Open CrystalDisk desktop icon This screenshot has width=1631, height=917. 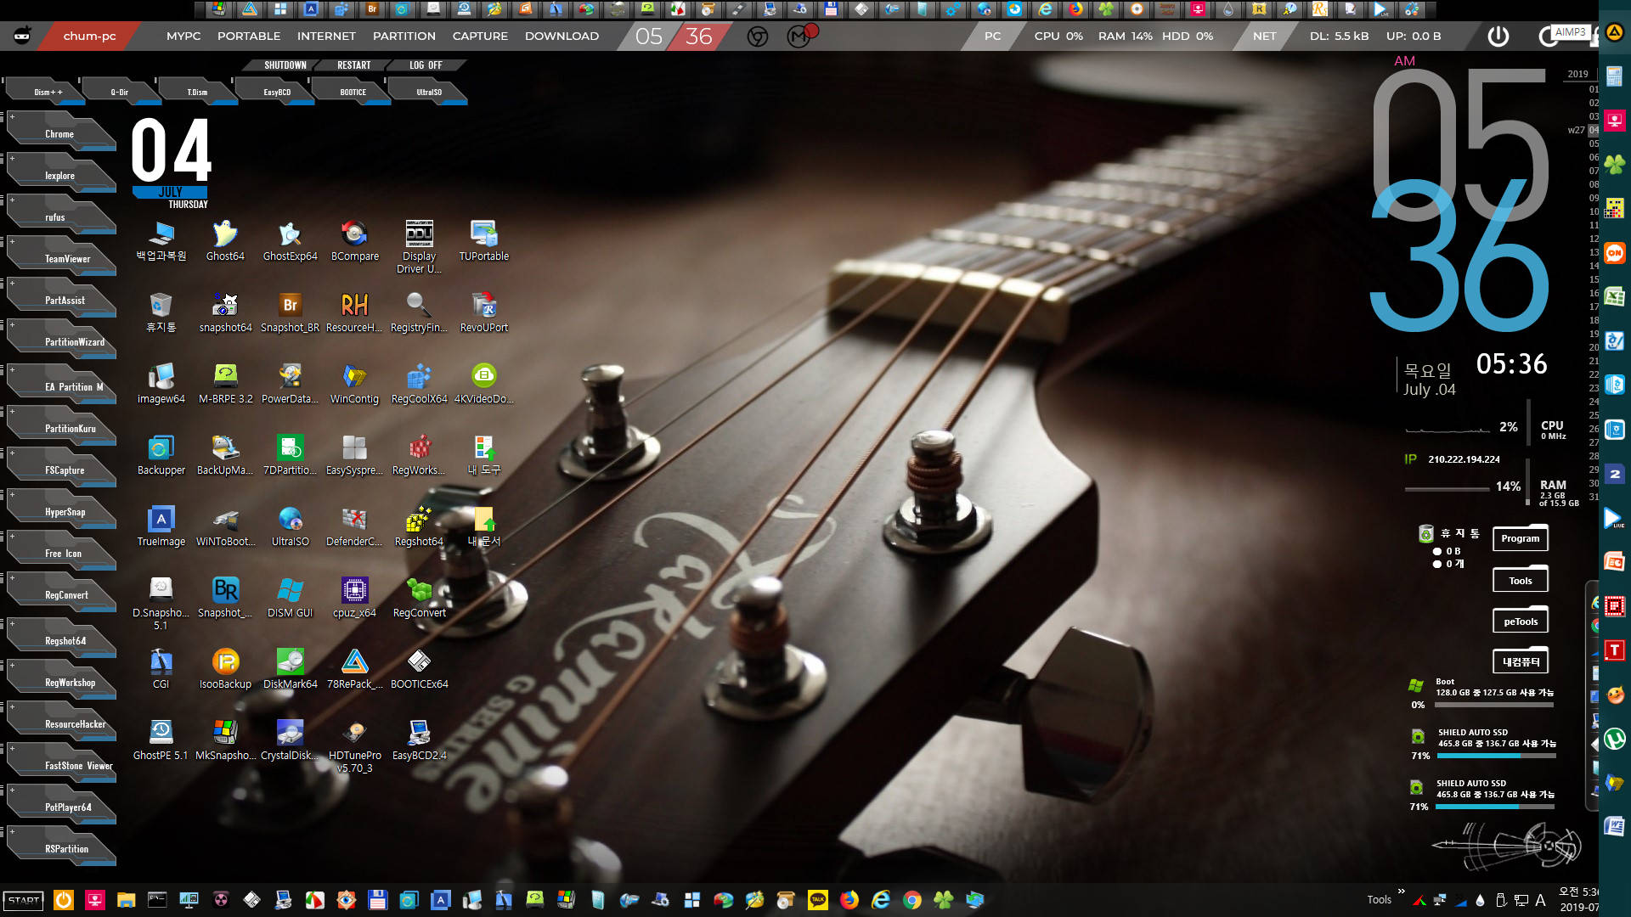click(290, 740)
